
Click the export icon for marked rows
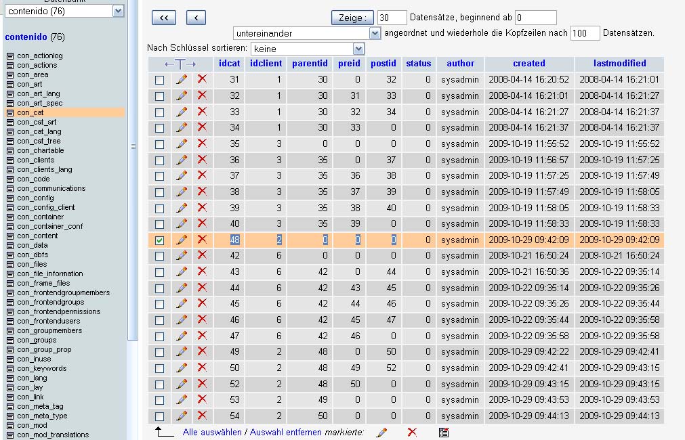tap(444, 432)
